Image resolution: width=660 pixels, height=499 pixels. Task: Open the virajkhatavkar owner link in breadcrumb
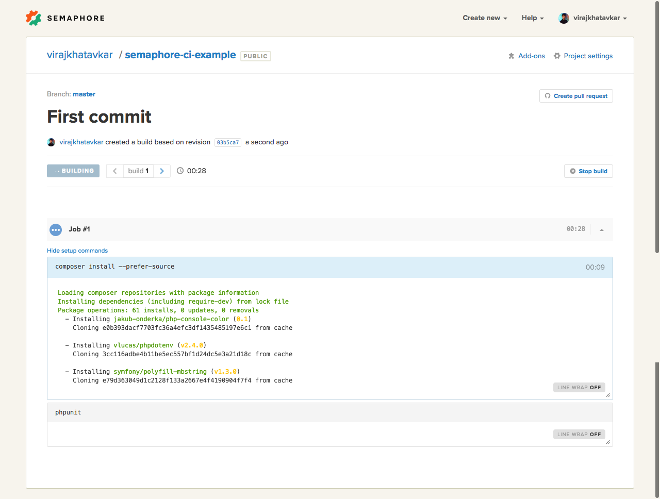point(80,55)
